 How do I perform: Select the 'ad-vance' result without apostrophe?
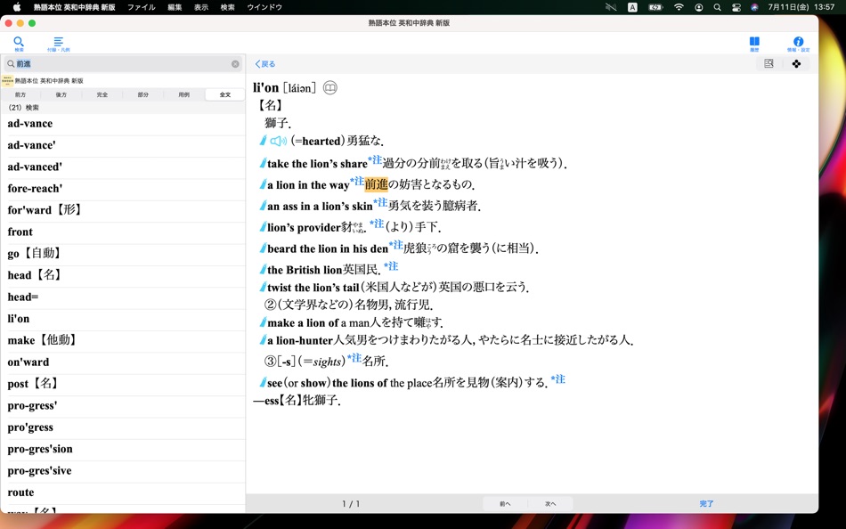click(123, 124)
